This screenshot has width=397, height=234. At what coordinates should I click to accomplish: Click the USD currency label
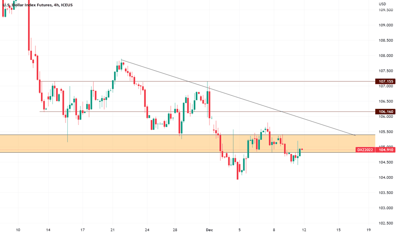point(383,4)
